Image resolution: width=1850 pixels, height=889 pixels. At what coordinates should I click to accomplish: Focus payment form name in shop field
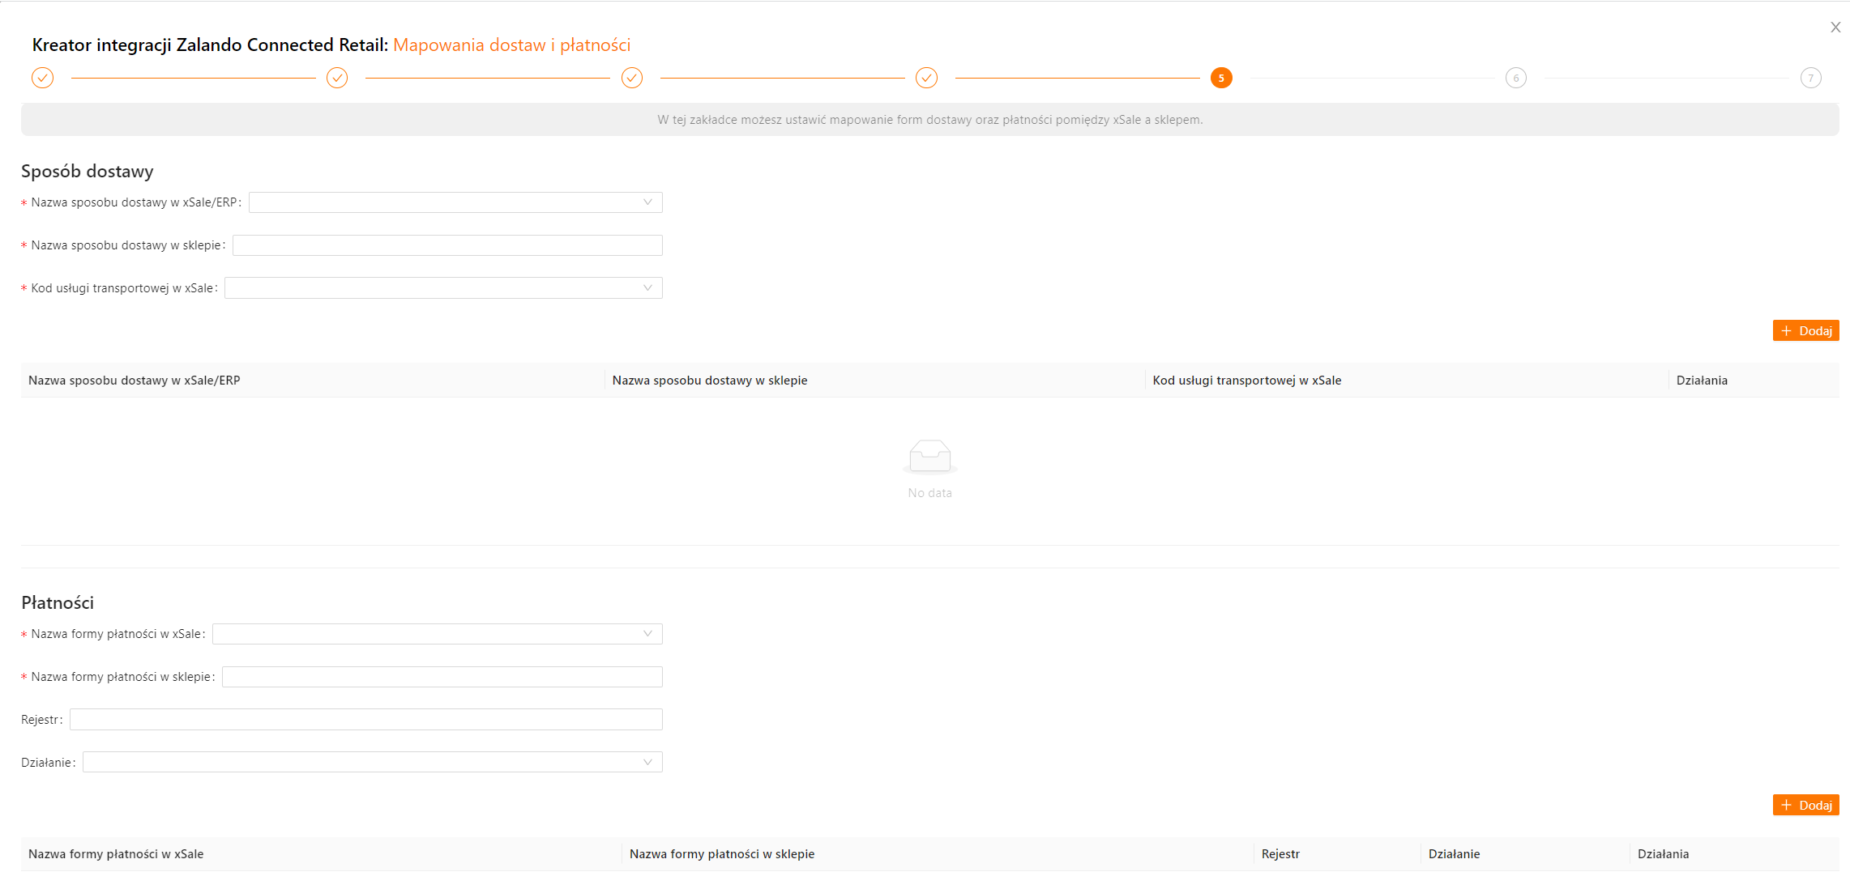tap(442, 677)
